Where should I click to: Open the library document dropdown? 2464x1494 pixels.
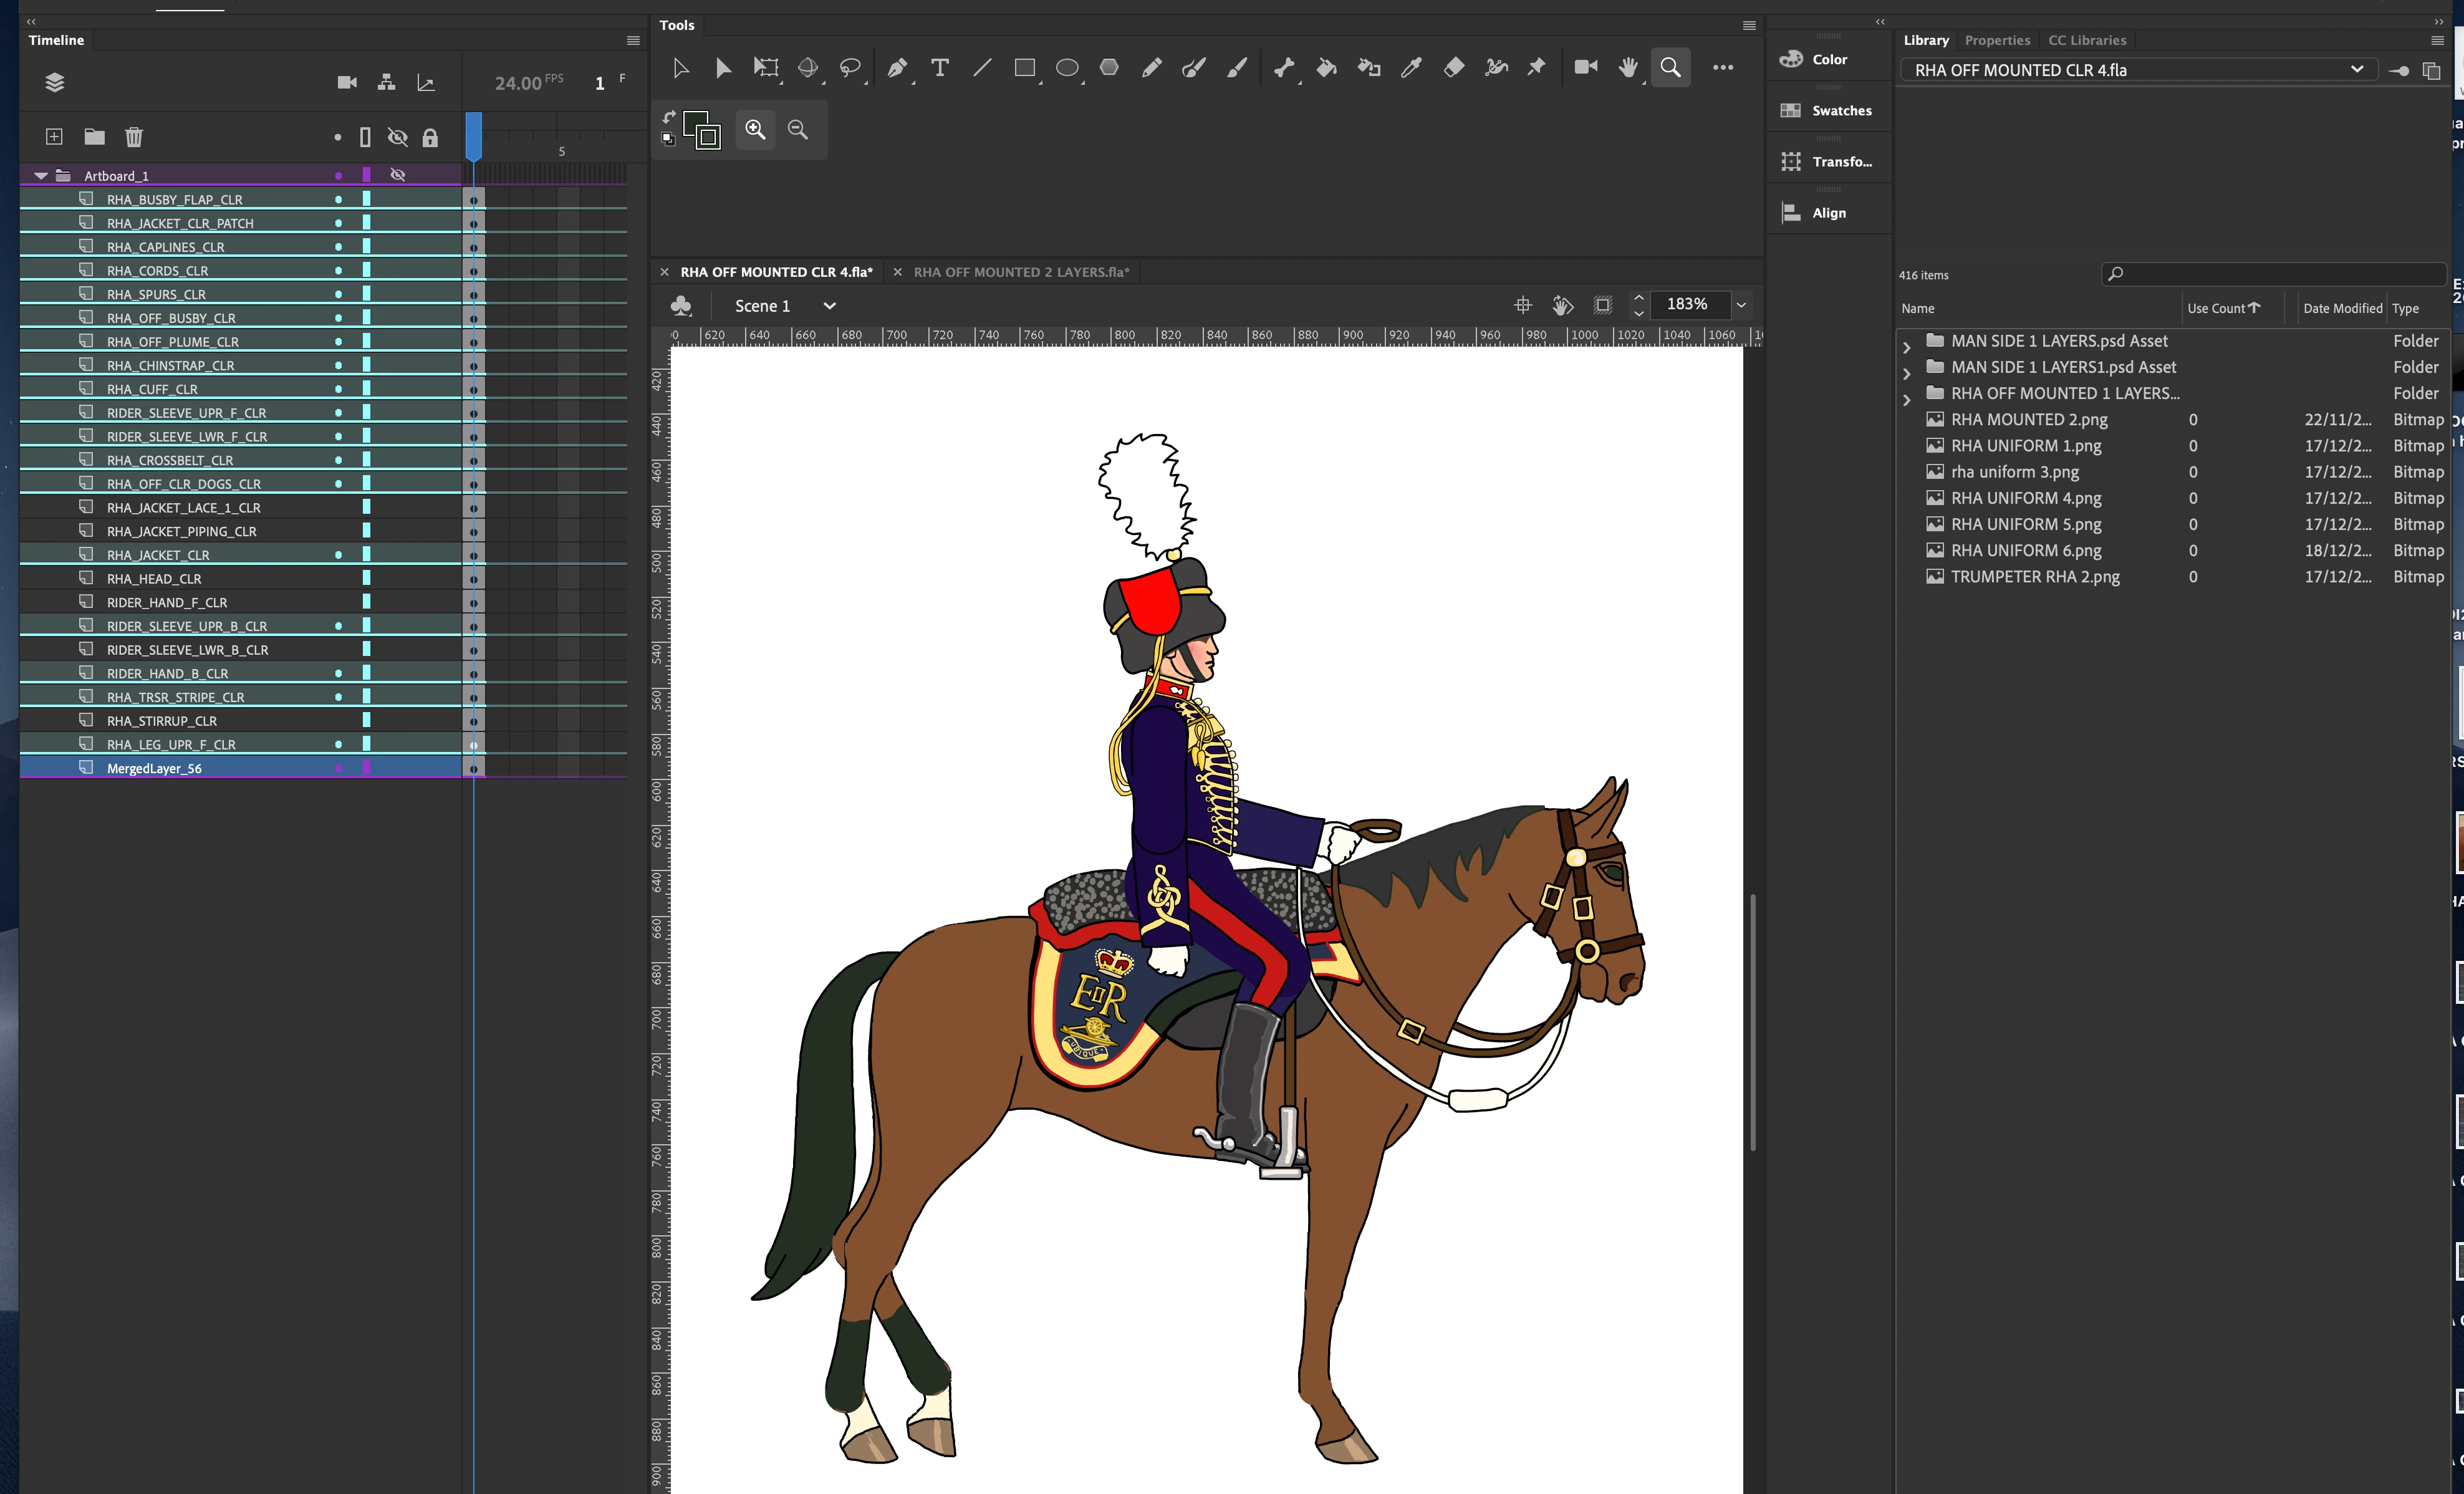[2356, 70]
